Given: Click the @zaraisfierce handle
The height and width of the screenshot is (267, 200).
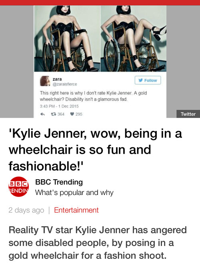Looking at the screenshot, I should (65, 84).
